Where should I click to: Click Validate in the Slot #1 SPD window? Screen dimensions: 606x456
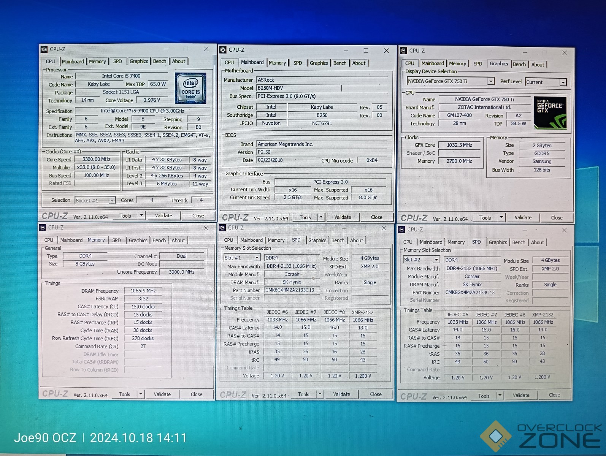(342, 394)
